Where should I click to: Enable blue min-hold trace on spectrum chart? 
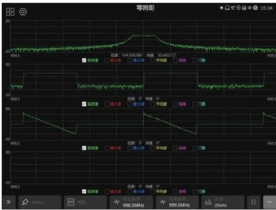(130, 60)
